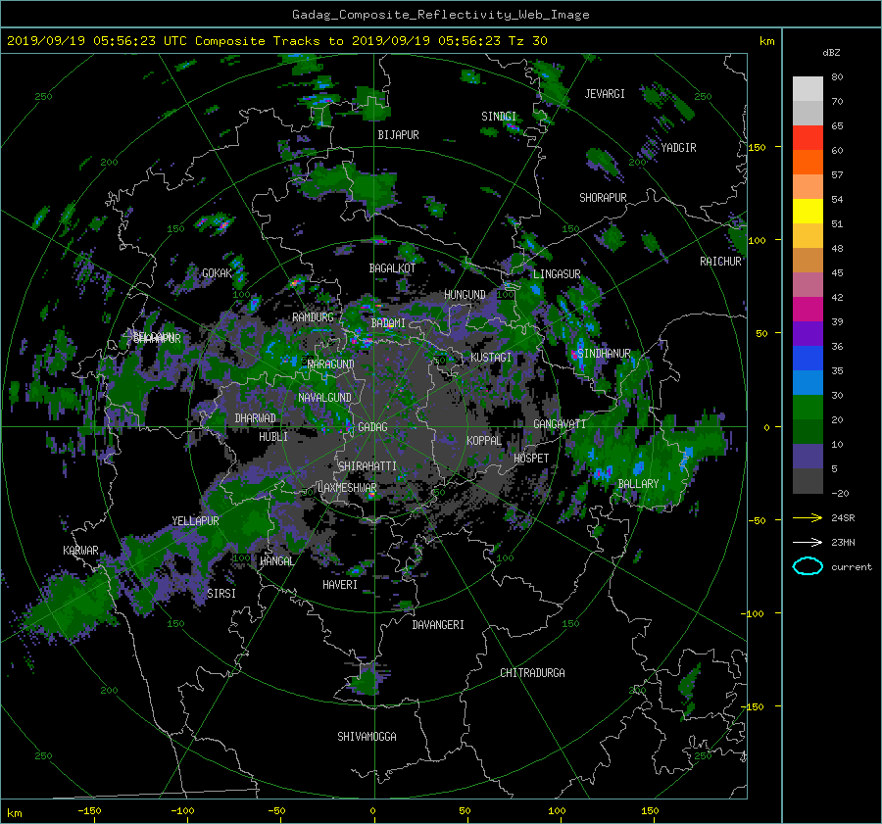This screenshot has height=824, width=882.
Task: Click the dBZ legend heading
Action: 831,52
